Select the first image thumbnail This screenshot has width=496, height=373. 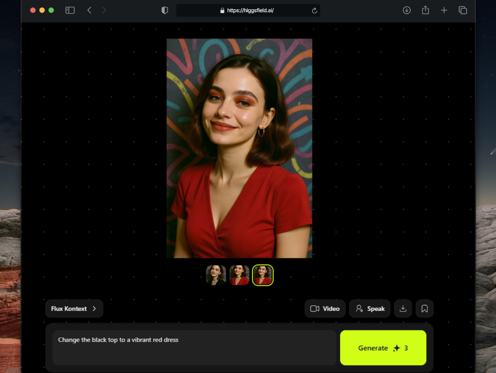pyautogui.click(x=216, y=275)
